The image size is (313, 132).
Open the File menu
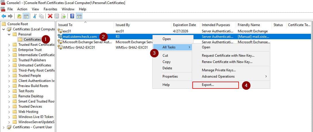point(10,9)
